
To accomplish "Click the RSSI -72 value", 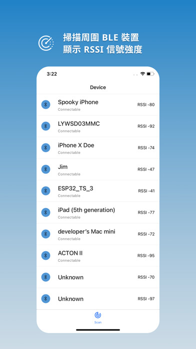I will pyautogui.click(x=146, y=234).
